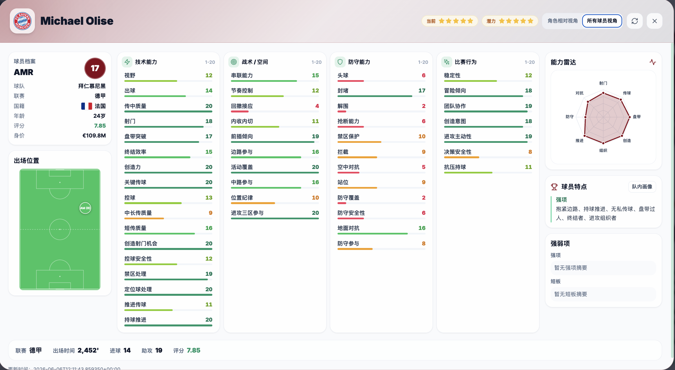This screenshot has width=675, height=370.
Task: Click the 暂无强项摘要 placeholder box
Action: click(x=603, y=268)
